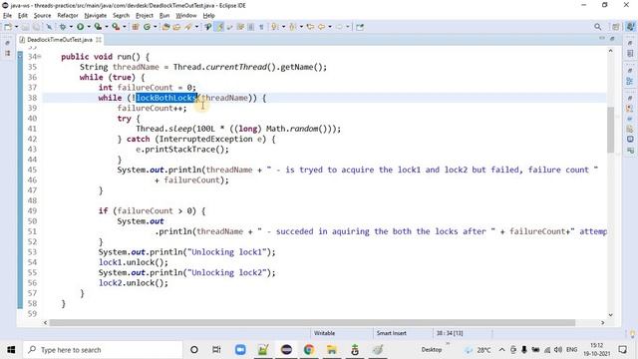Click the Next Annotation toolbar icon
Screen dimensions: 638x359
point(275,27)
